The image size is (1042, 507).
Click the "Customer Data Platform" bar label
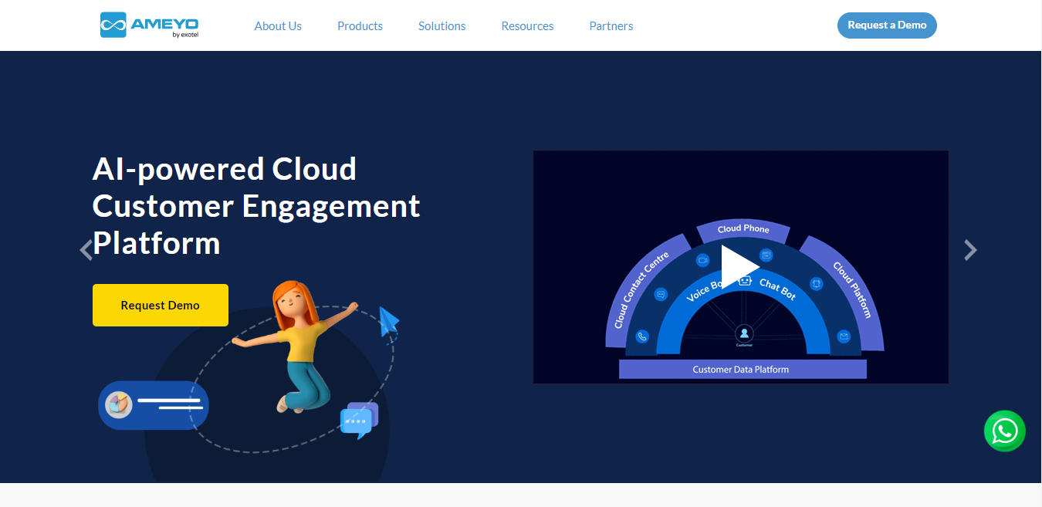(741, 370)
